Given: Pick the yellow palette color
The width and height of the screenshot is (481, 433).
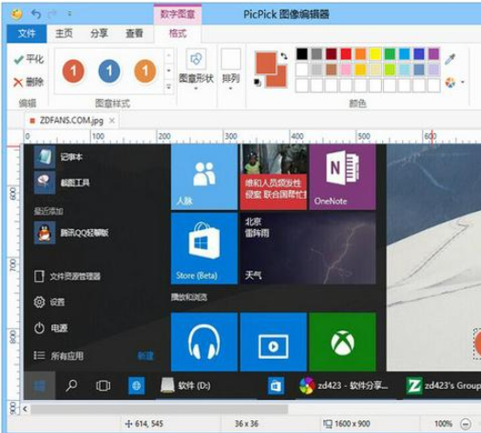Looking at the screenshot, I should [x=375, y=54].
